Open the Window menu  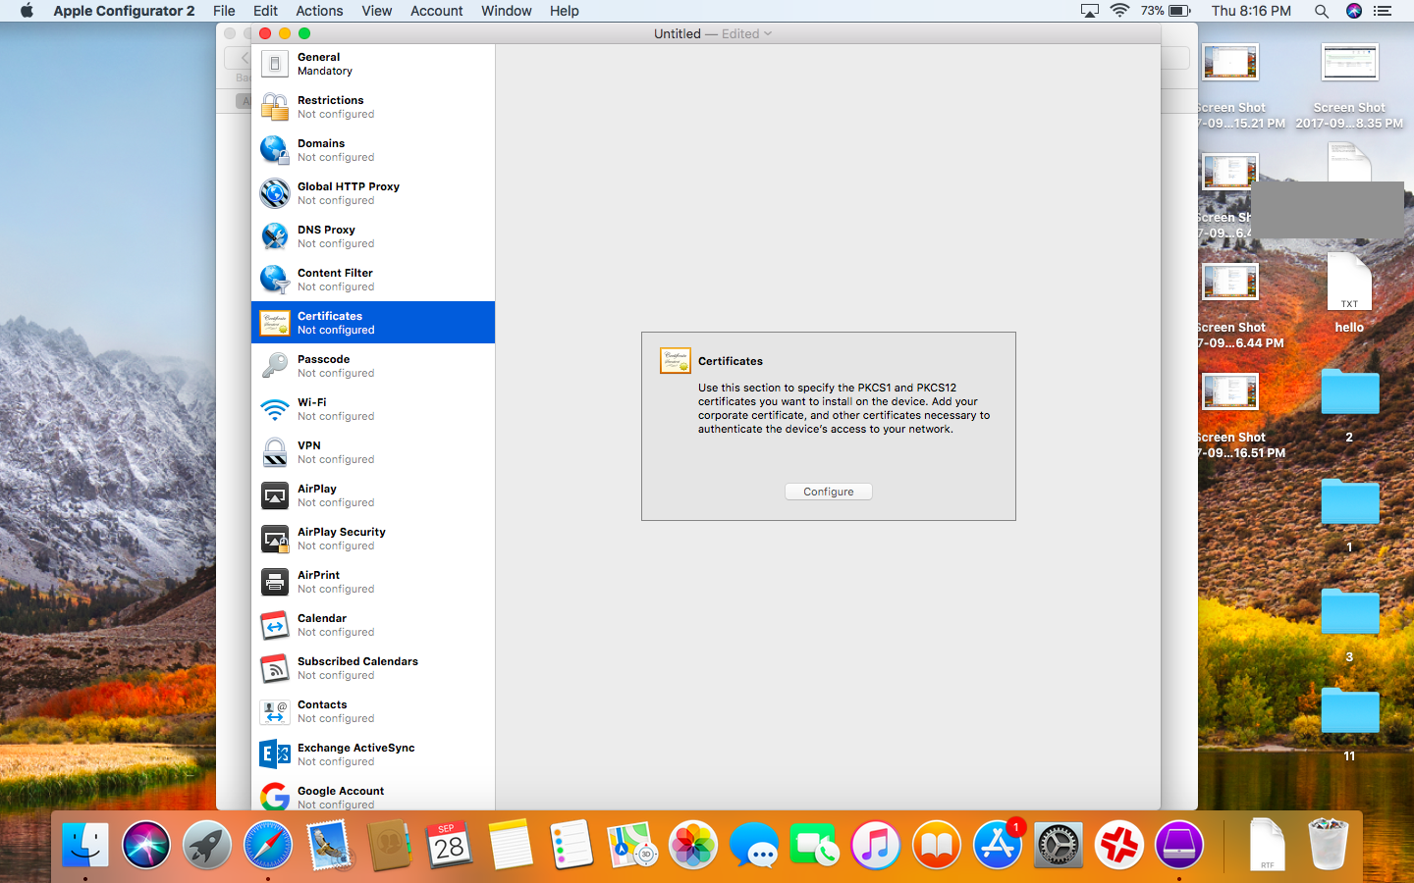(506, 11)
